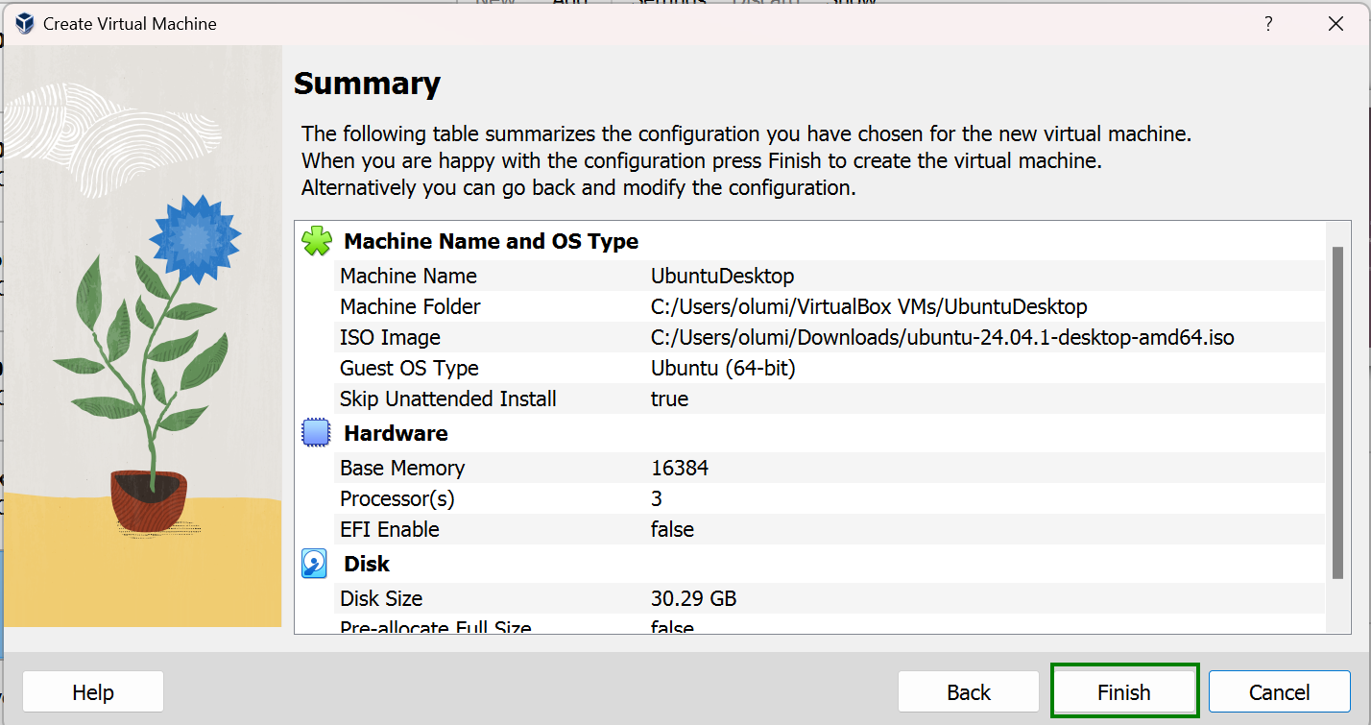Click the Machine Name row label
This screenshot has width=1371, height=725.
point(408,276)
